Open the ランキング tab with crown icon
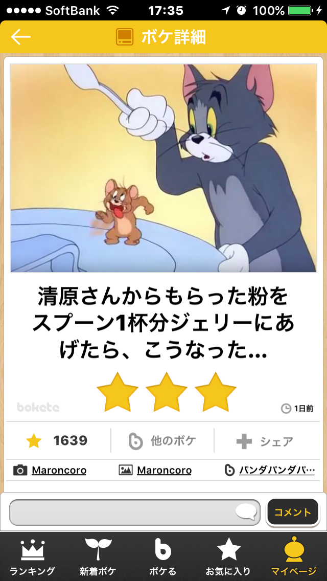327x581 pixels. point(33,556)
